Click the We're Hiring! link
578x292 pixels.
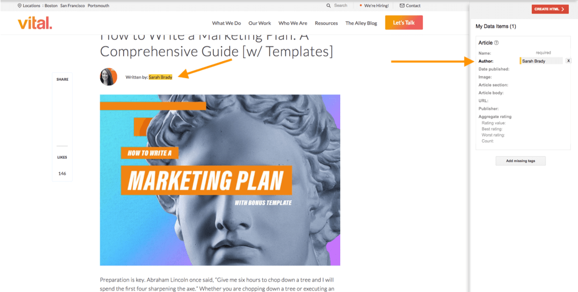(x=376, y=5)
